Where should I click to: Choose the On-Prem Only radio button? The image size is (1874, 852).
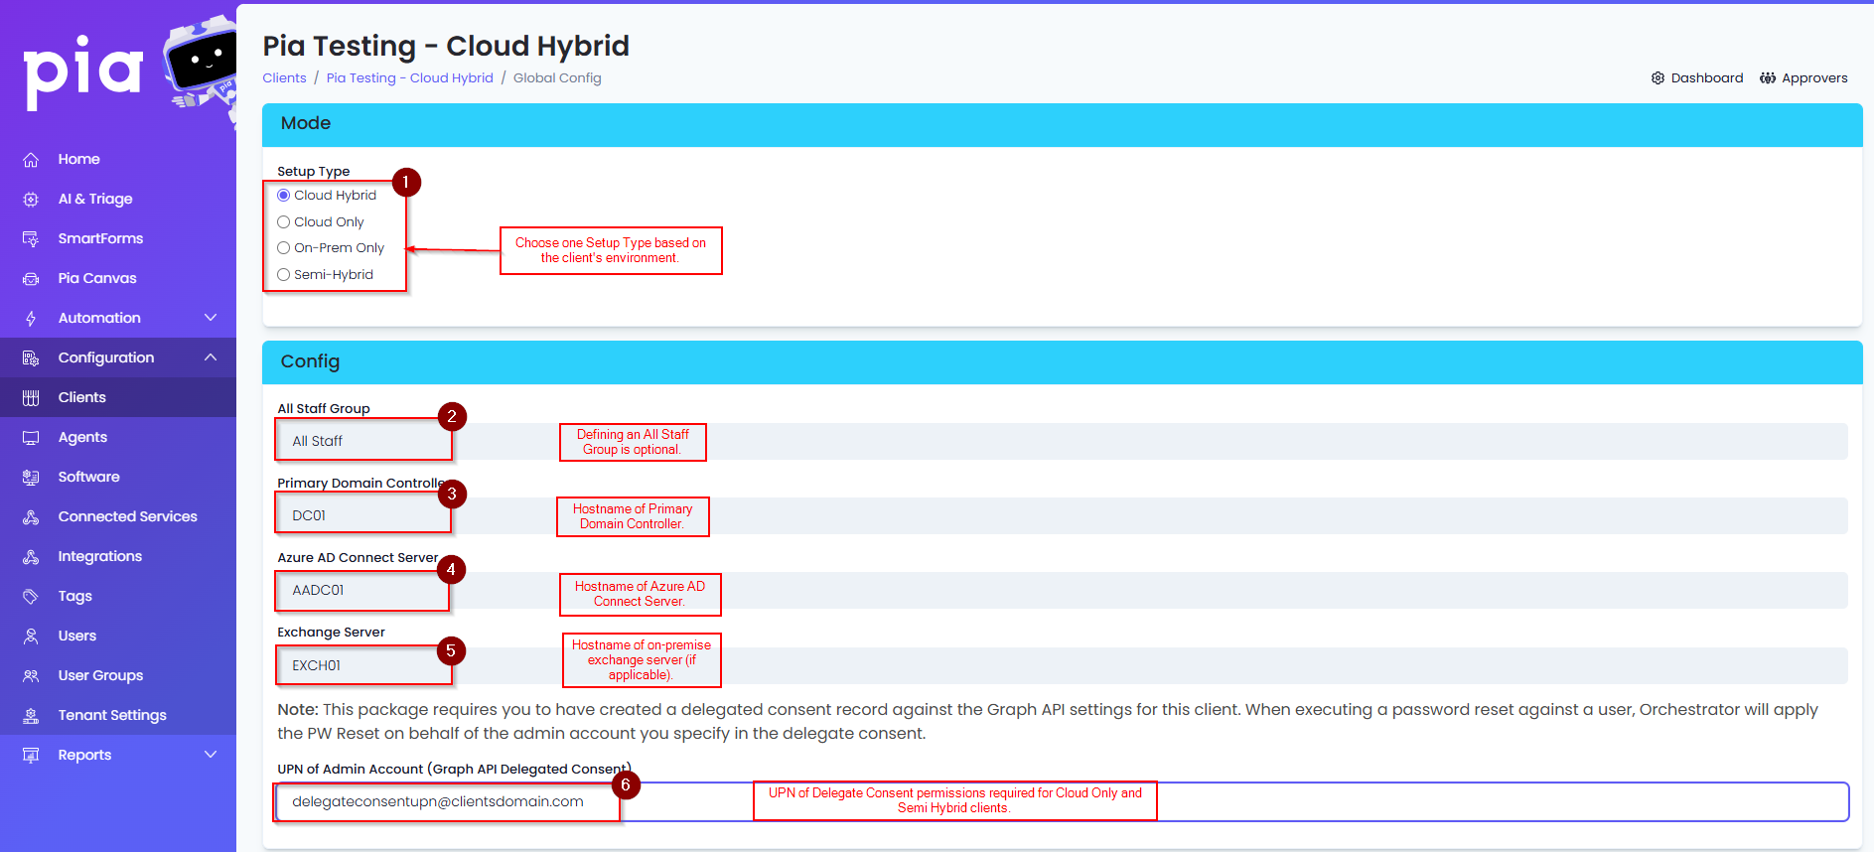283,248
